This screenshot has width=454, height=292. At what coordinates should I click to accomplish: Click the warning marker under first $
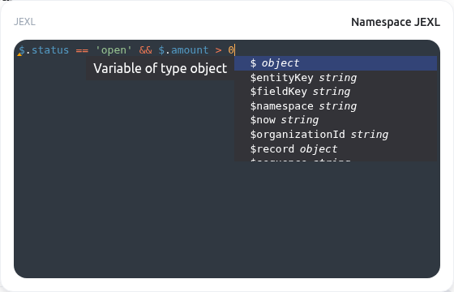pyautogui.click(x=19, y=54)
